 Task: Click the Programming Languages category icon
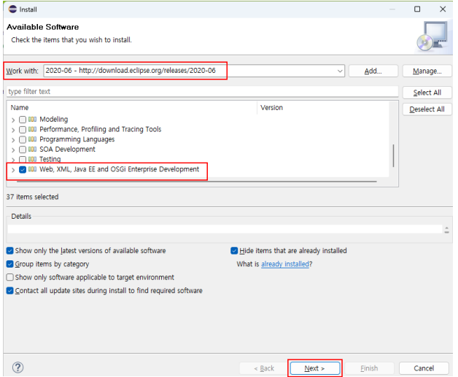[x=32, y=139]
